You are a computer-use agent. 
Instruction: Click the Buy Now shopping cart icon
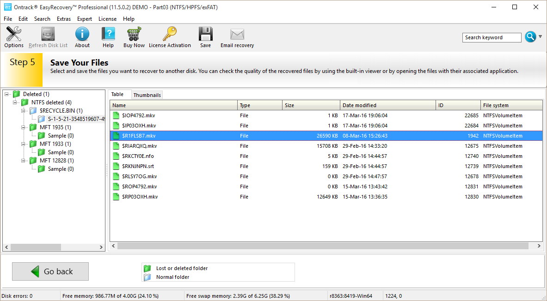point(134,37)
